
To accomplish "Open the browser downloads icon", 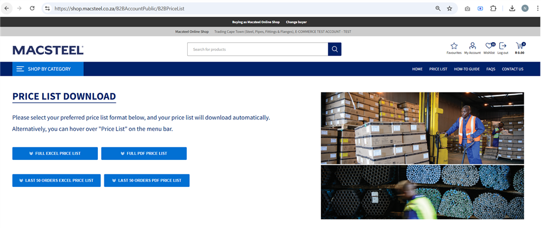I will click(x=512, y=8).
